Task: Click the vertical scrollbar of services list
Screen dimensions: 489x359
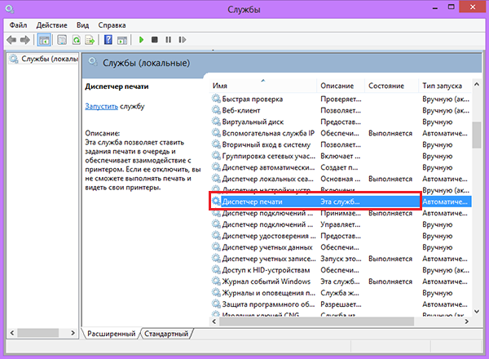Action: tap(477, 204)
